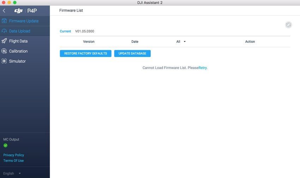Open the Privacy Policy link

(13, 155)
